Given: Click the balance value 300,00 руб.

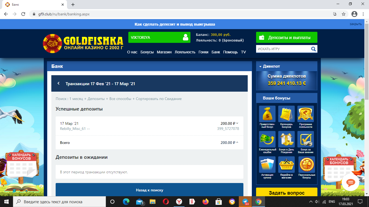Looking at the screenshot, I should 221,34.
